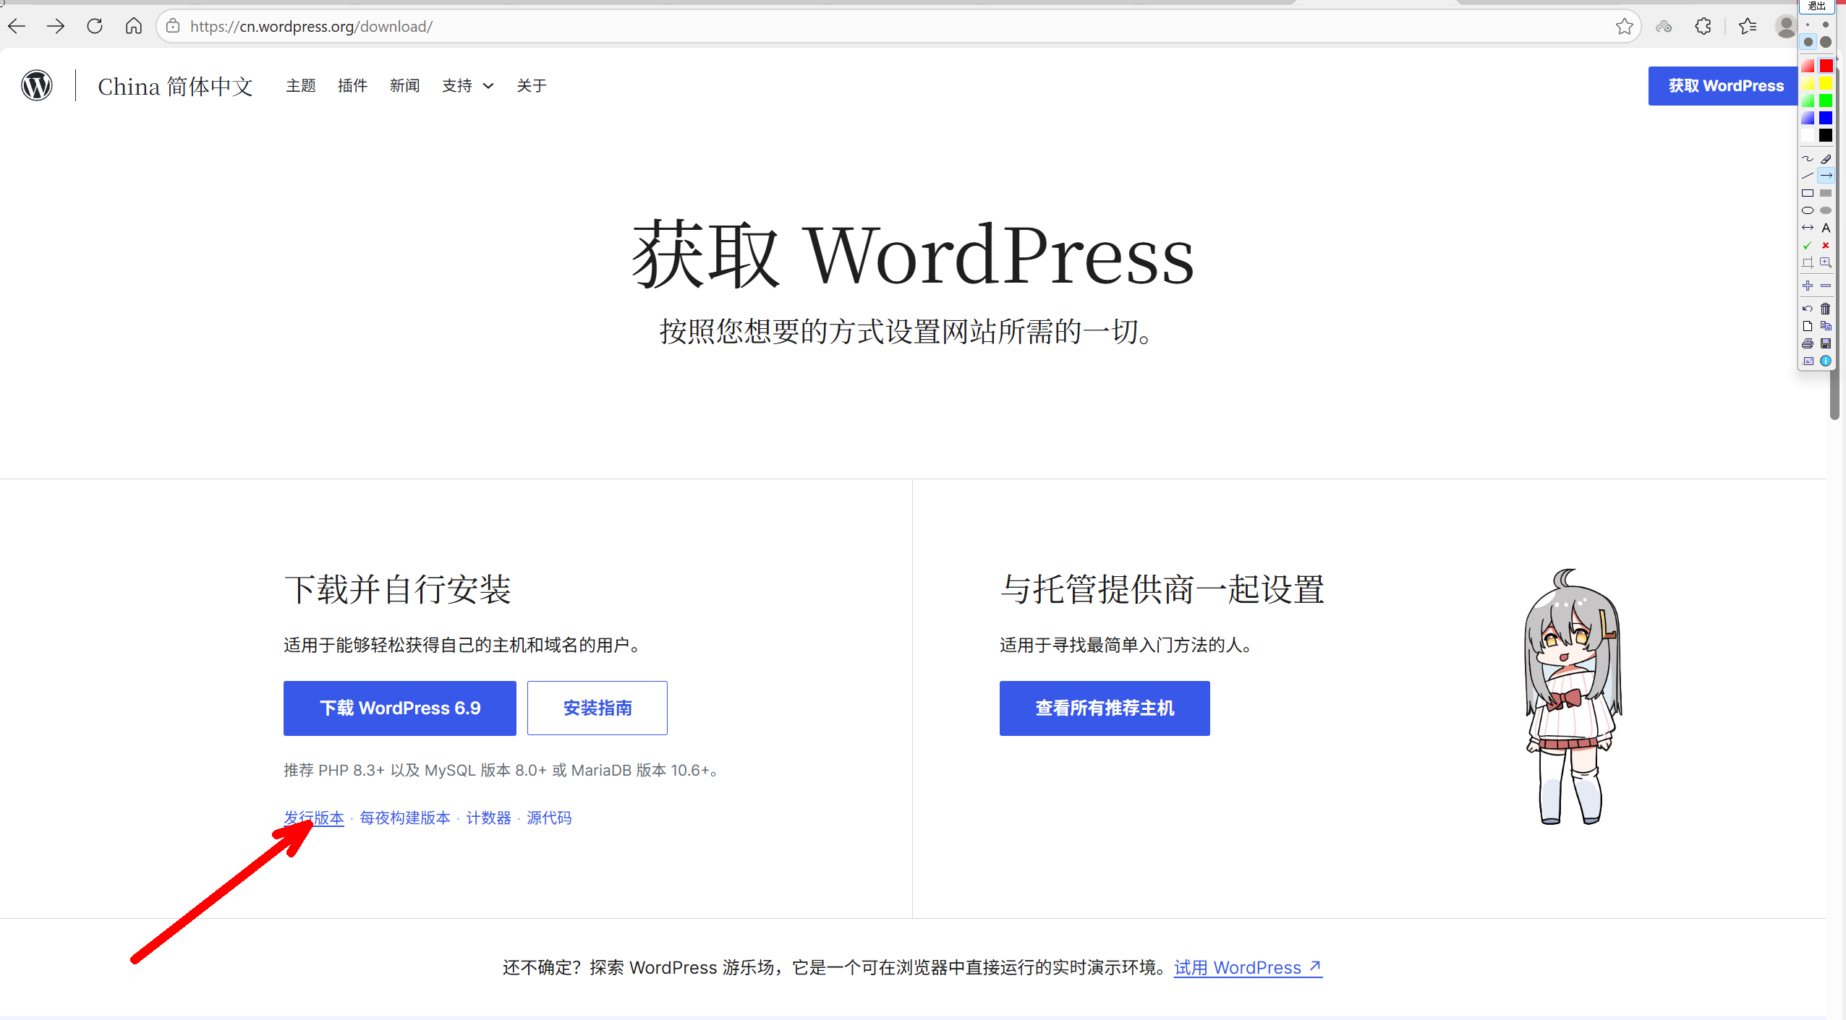1846x1020 pixels.
Task: Click the trash can clear icon
Action: pos(1826,309)
